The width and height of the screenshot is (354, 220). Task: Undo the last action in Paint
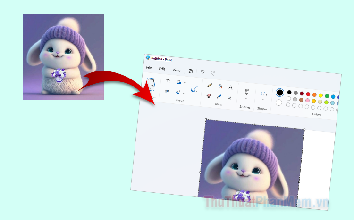tap(202, 72)
